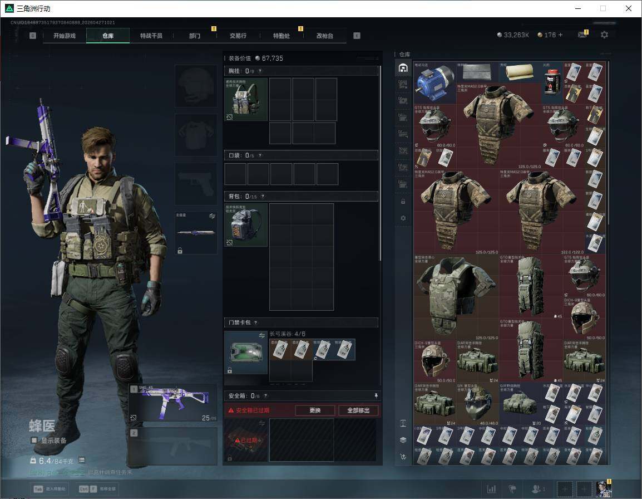This screenshot has width=642, height=499.
Task: Click the 更换 safe box button
Action: 315,410
